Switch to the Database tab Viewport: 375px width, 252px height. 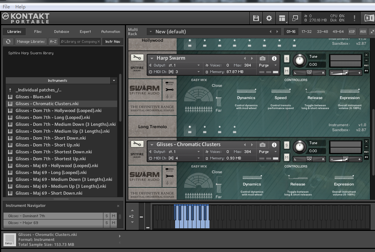[x=61, y=31]
